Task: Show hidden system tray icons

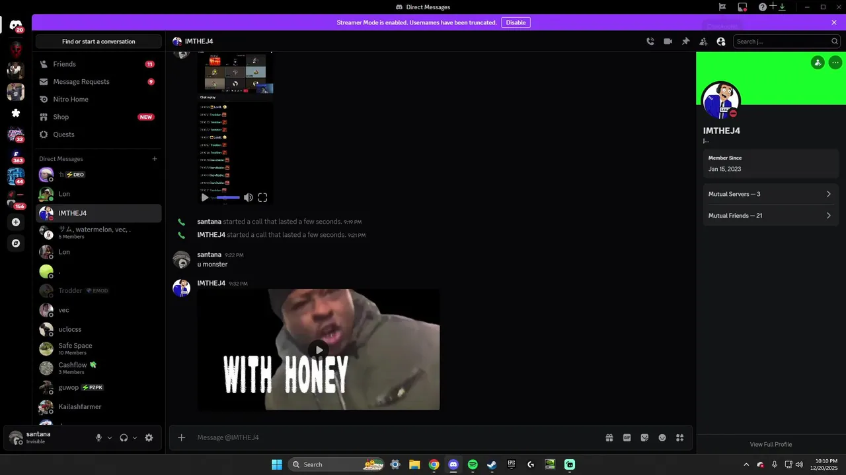Action: [x=746, y=464]
